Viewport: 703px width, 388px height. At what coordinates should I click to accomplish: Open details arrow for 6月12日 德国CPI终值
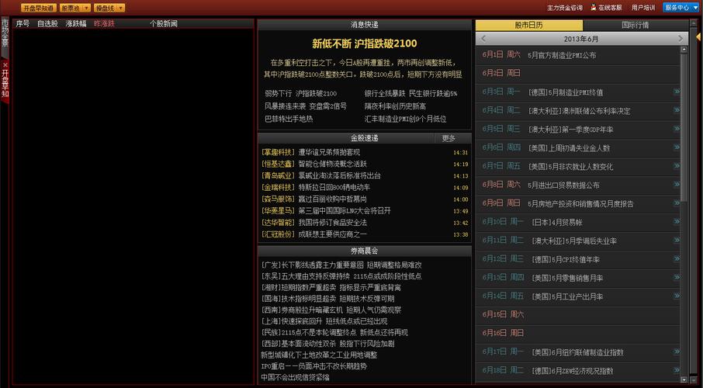tap(677, 258)
